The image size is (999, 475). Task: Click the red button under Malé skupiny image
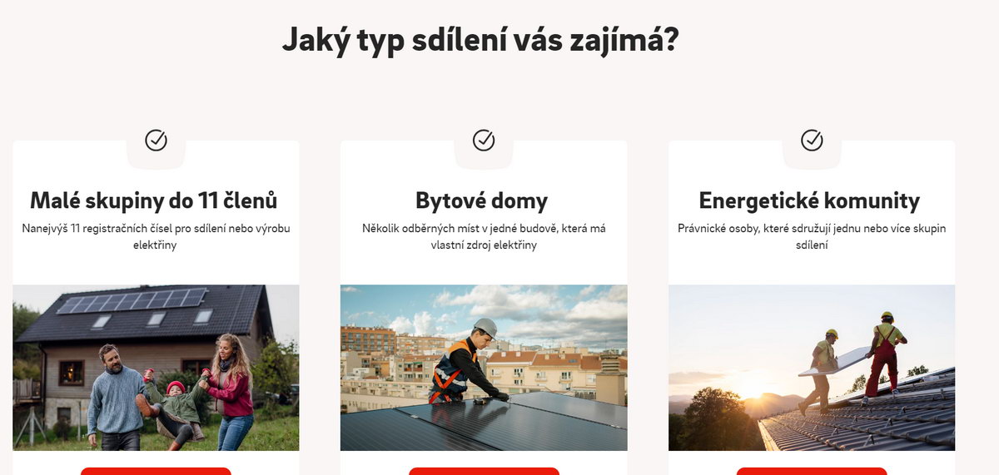click(x=156, y=471)
